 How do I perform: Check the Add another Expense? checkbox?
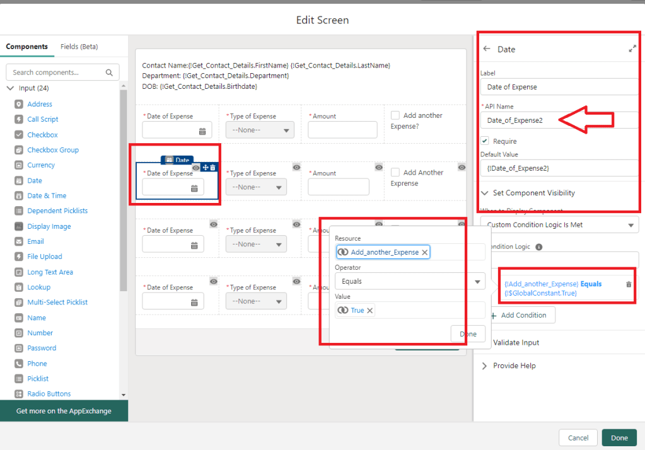click(395, 115)
